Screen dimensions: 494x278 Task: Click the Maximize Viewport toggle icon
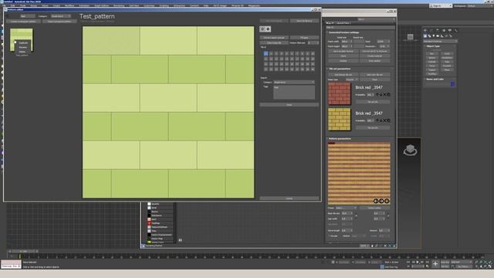pos(490,266)
